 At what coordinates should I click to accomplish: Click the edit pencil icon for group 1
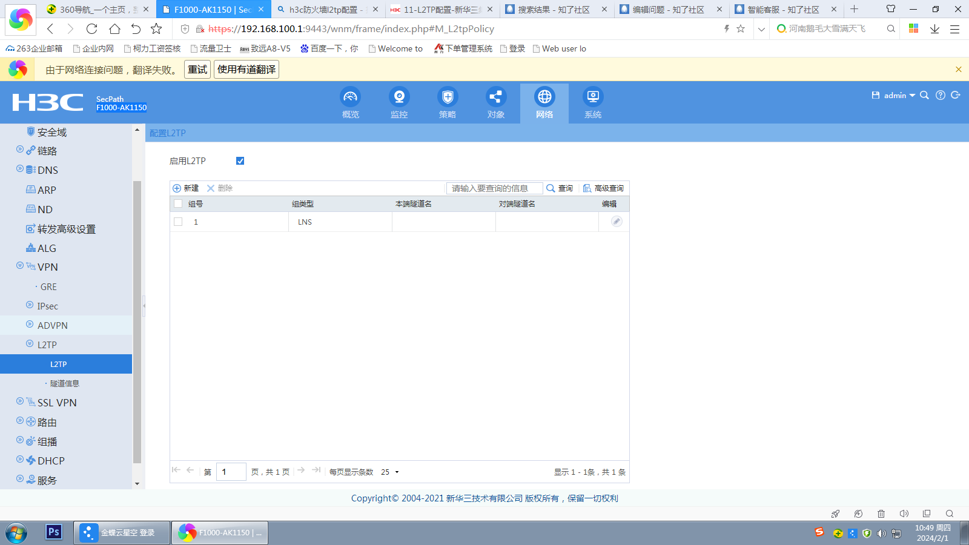click(x=617, y=222)
